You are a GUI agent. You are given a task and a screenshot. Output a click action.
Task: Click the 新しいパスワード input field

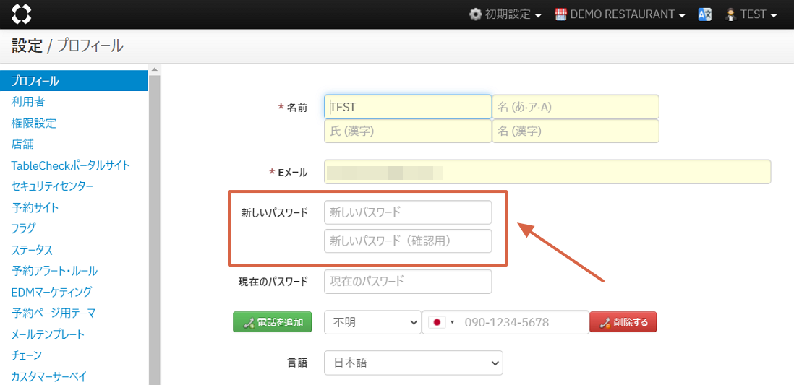tap(408, 212)
